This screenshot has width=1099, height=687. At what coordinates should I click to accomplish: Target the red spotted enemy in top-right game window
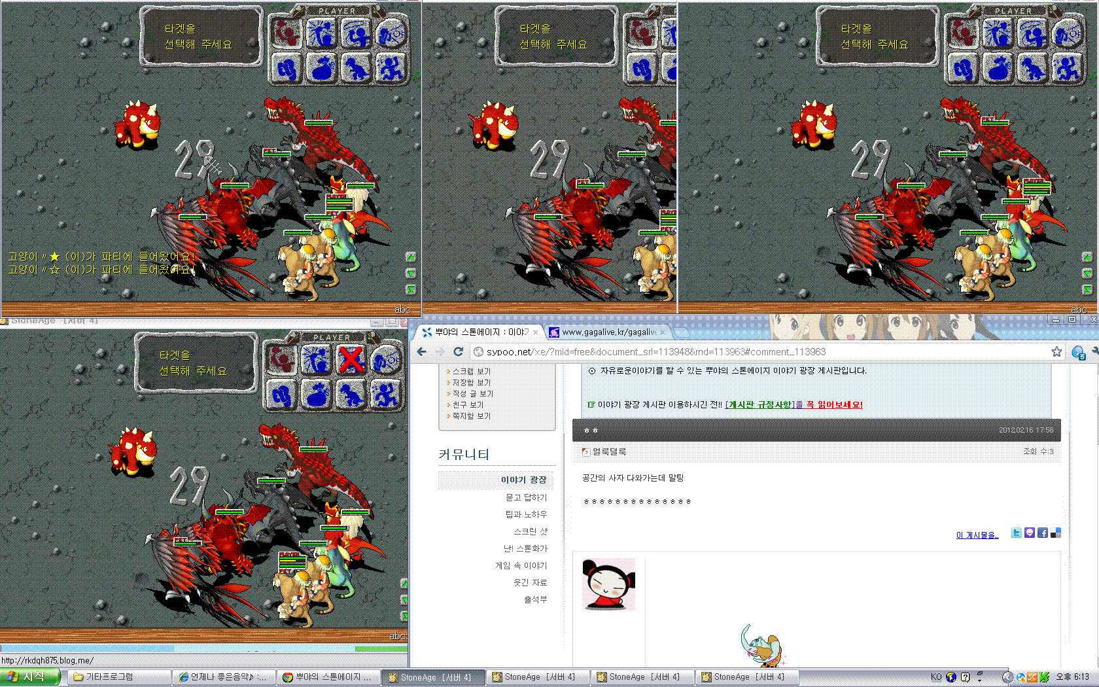click(814, 124)
